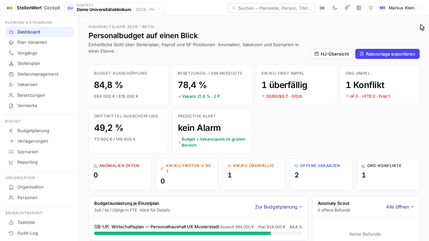Viewport: 429px width, 241px height.
Task: Click the Organisation building icon
Action: 11,187
